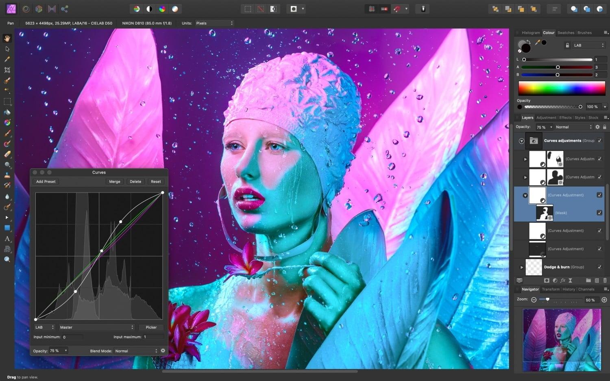Select the Text tool

[x=7, y=239]
